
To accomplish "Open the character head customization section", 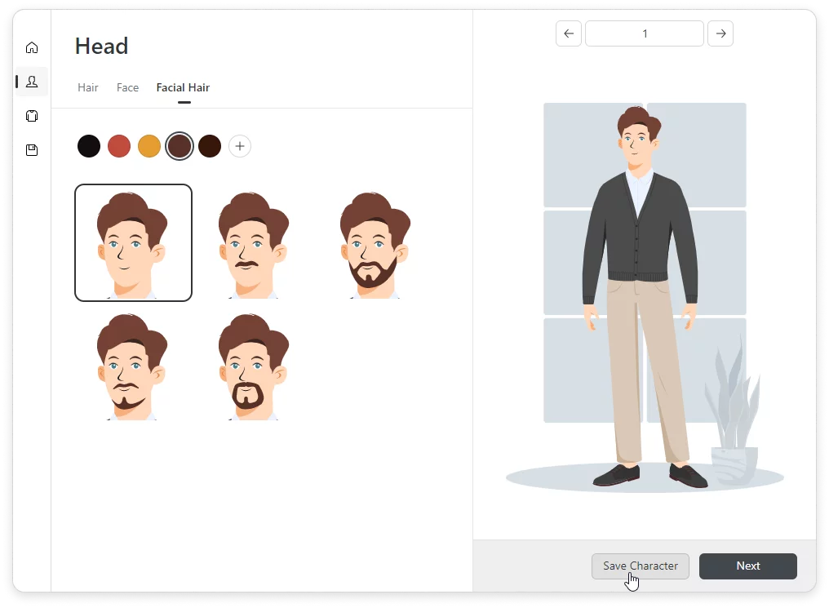I will click(x=32, y=82).
